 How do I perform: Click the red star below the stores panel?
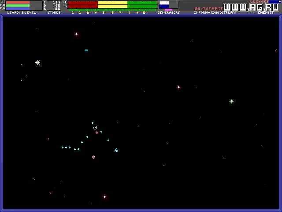click(x=76, y=34)
